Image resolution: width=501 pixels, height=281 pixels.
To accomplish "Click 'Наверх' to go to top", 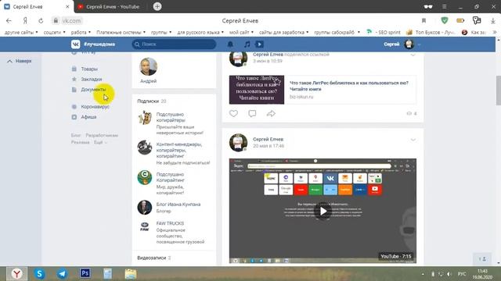I will (x=20, y=61).
